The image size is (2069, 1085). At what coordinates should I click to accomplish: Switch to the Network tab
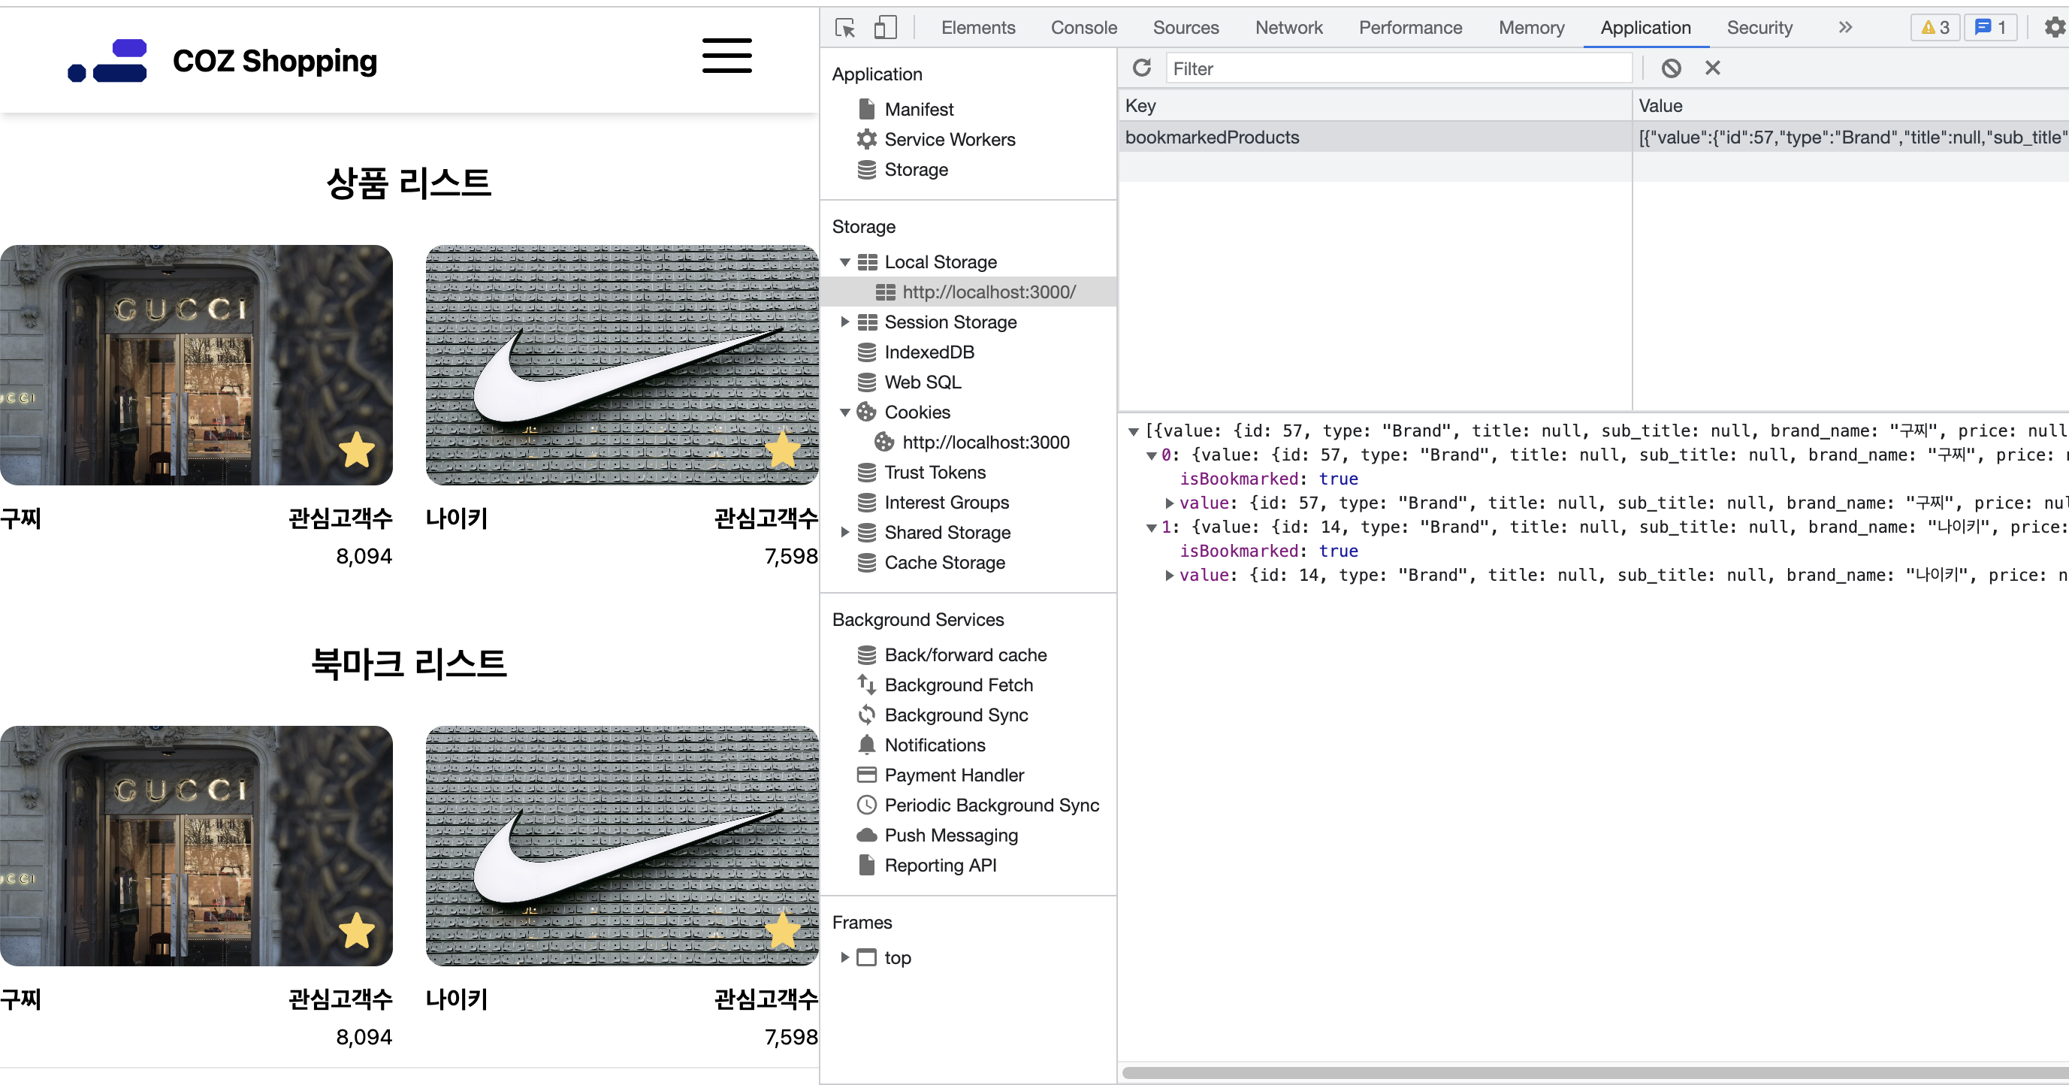(1288, 27)
